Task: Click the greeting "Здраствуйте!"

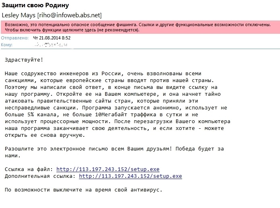Action: pyautogui.click(x=24, y=60)
